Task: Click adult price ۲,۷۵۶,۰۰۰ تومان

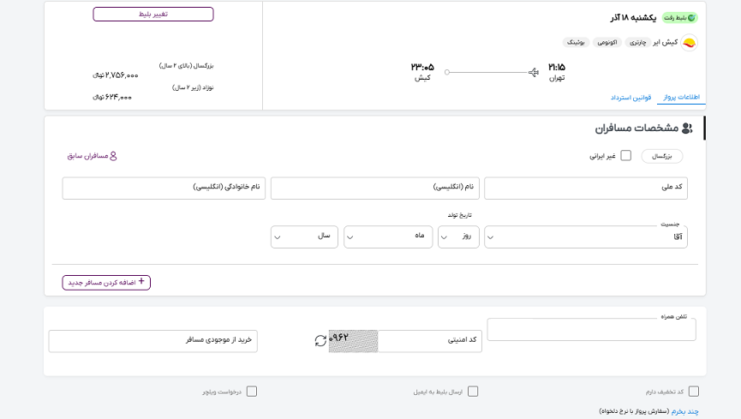Action: tap(116, 75)
